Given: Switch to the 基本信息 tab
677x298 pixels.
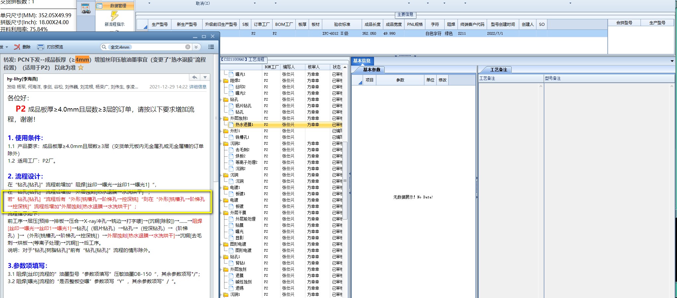Looking at the screenshot, I should pos(362,61).
